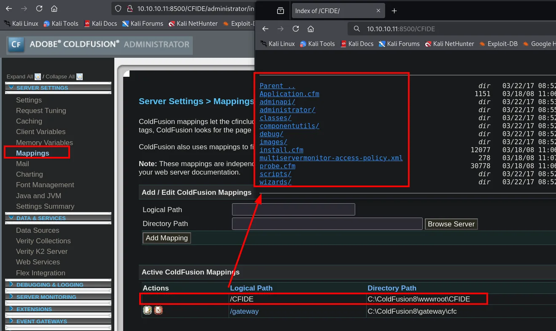Click the Expand All icon in the sidebar
Image resolution: width=556 pixels, height=331 pixels.
coord(38,77)
